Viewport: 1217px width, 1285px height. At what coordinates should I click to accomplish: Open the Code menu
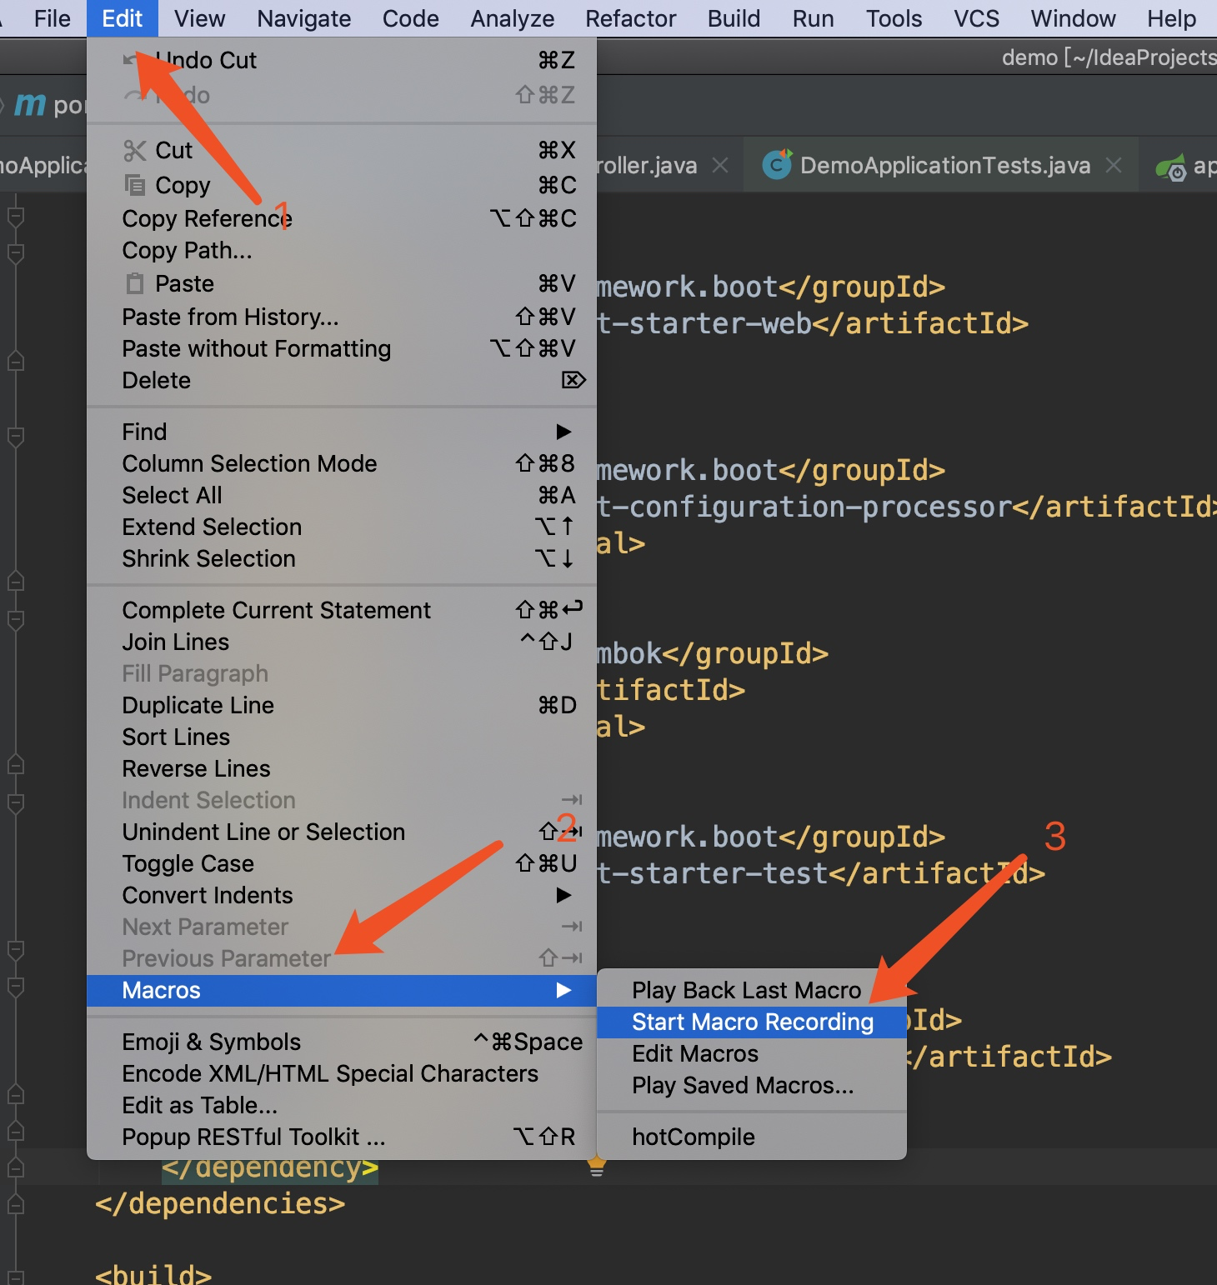pos(411,18)
